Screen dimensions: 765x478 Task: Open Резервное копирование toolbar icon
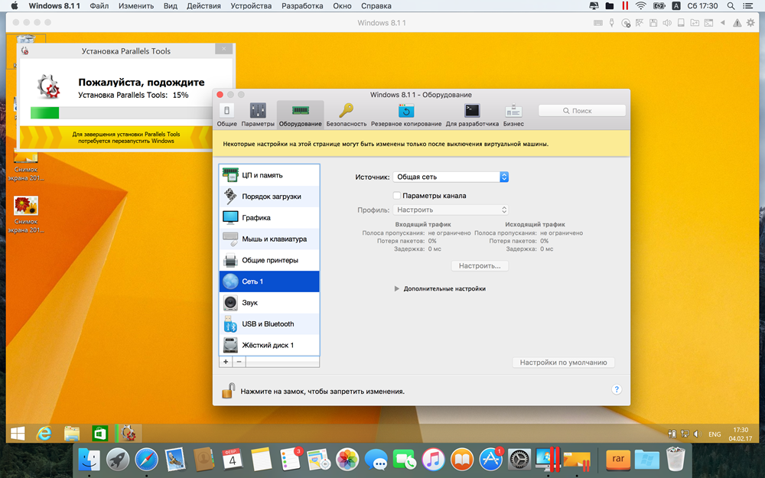(x=406, y=112)
